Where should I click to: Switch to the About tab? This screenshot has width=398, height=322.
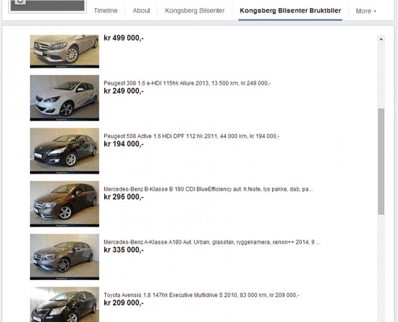(141, 10)
